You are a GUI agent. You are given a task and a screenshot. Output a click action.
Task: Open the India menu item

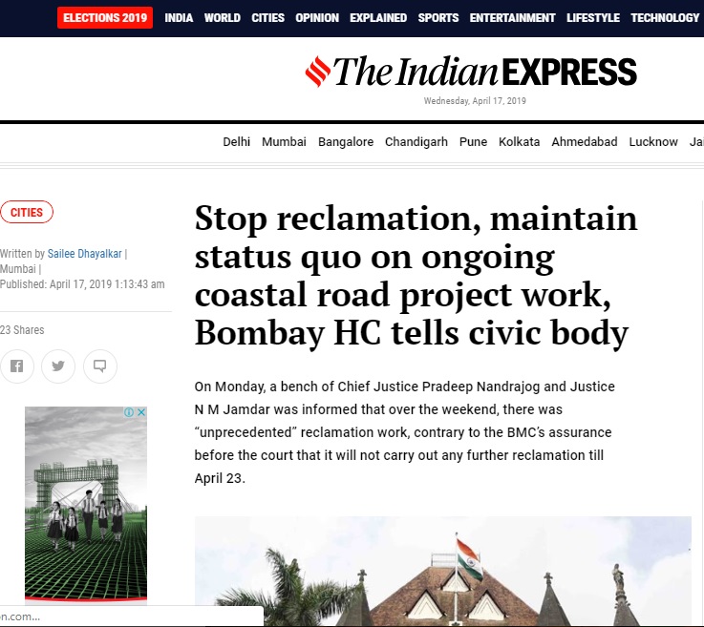[x=179, y=18]
